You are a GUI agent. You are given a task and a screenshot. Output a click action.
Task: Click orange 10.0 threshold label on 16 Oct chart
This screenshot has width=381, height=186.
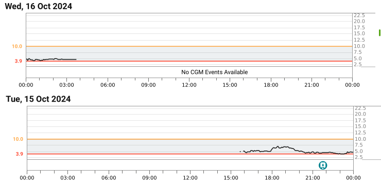(17, 46)
